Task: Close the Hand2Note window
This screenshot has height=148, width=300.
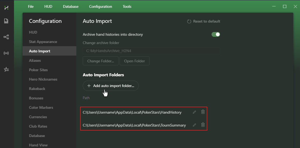Action: pyautogui.click(x=295, y=6)
